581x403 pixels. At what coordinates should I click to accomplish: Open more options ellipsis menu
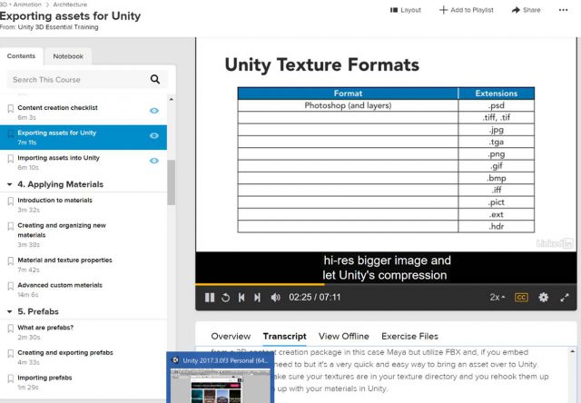(563, 10)
